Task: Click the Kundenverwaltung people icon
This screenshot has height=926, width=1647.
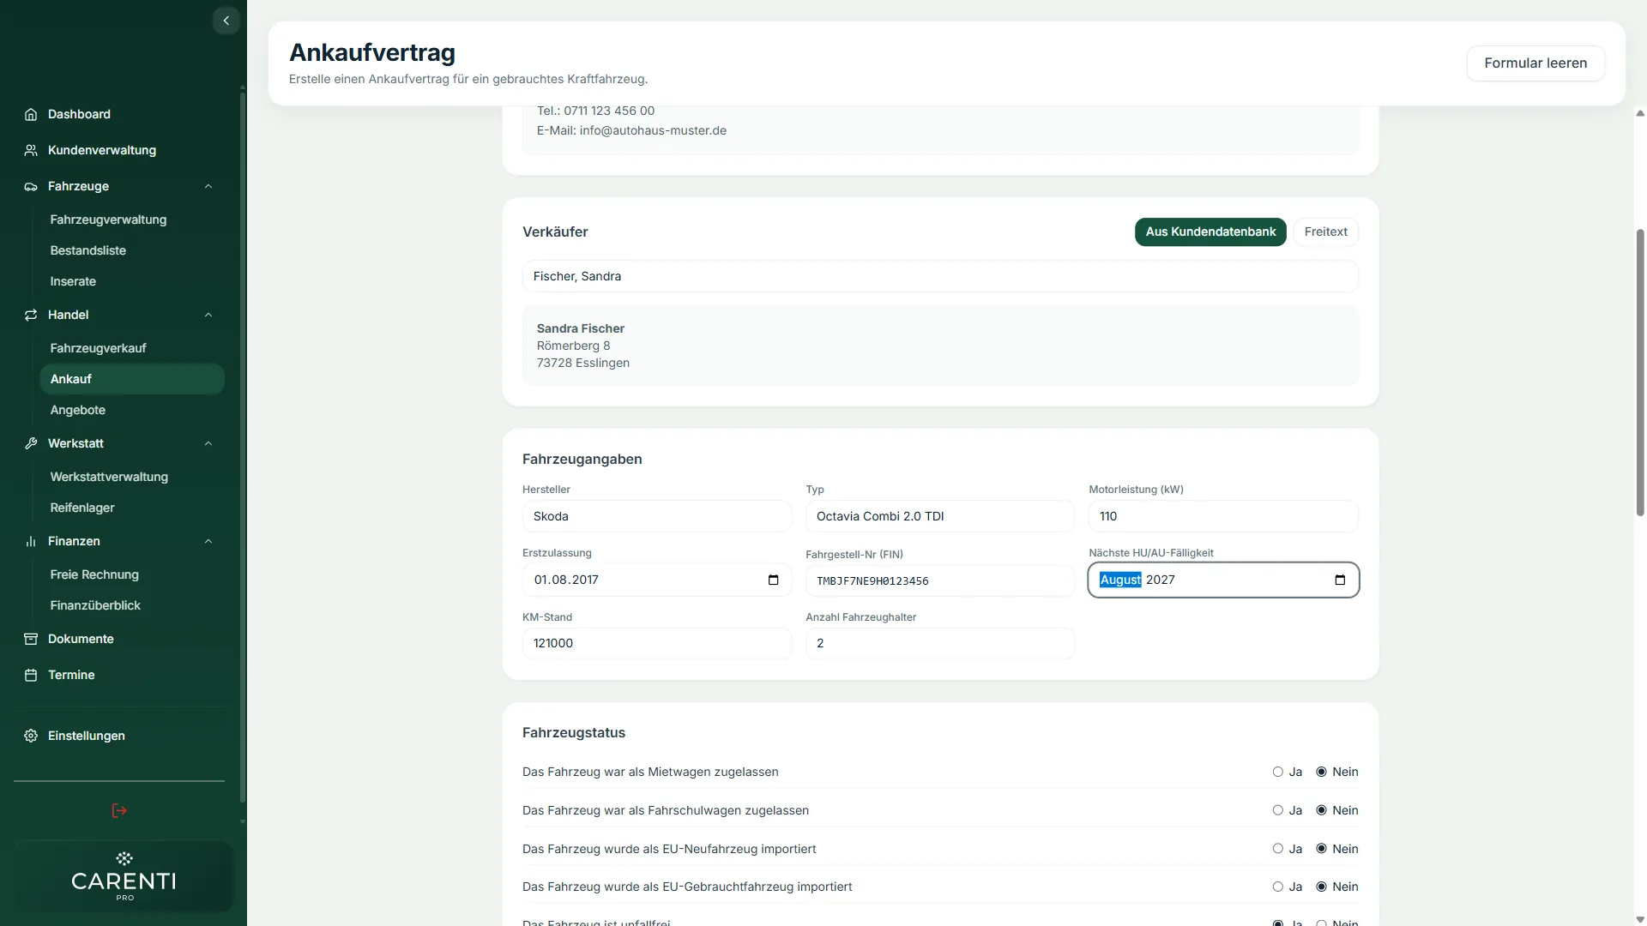Action: [31, 150]
